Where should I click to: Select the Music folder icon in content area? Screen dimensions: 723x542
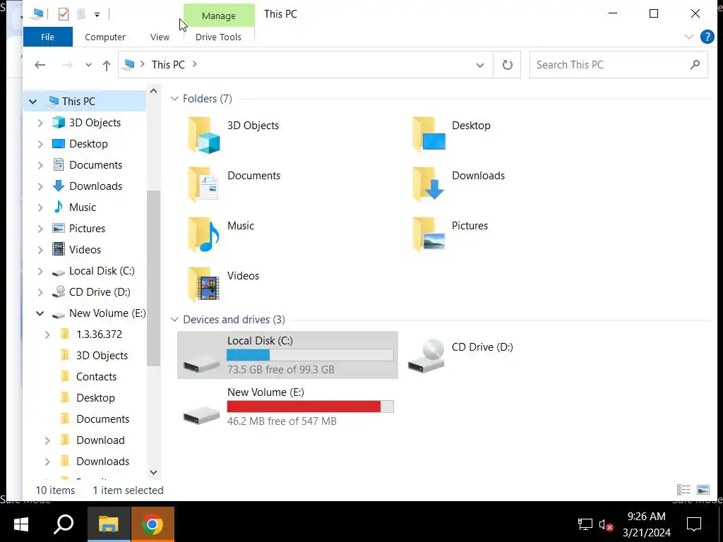(x=203, y=234)
